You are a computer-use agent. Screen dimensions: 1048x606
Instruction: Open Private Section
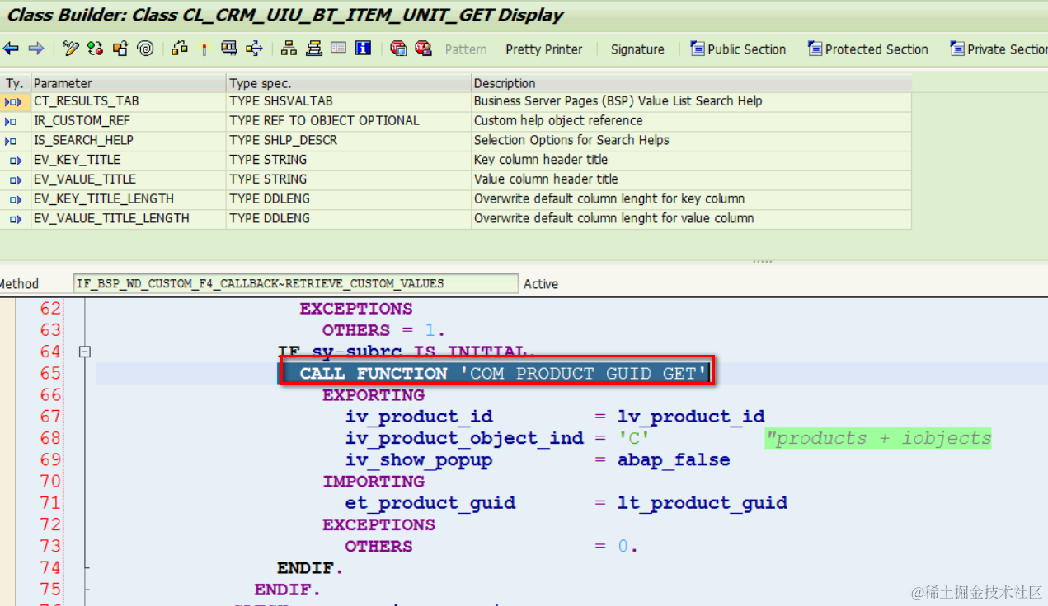point(998,49)
